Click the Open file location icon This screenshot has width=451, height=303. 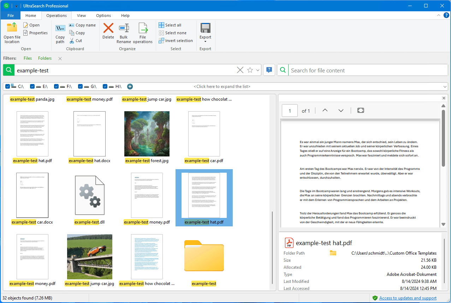pyautogui.click(x=12, y=28)
